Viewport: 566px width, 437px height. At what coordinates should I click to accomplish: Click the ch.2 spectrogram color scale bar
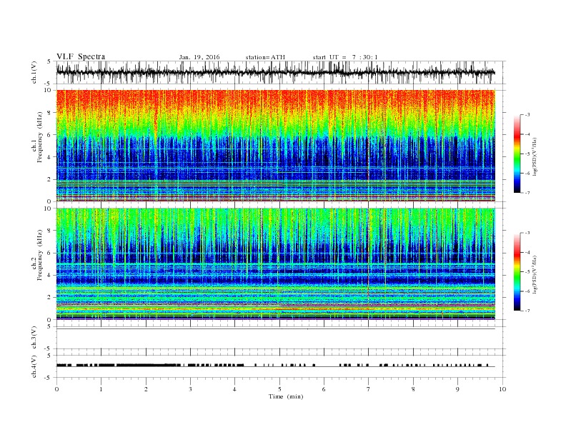coord(517,272)
